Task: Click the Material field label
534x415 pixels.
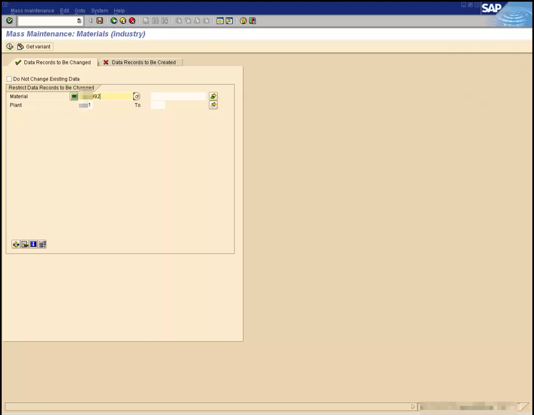Action: pos(19,96)
